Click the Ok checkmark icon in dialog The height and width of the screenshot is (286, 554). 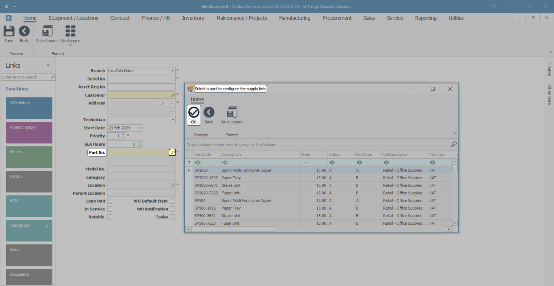[194, 112]
